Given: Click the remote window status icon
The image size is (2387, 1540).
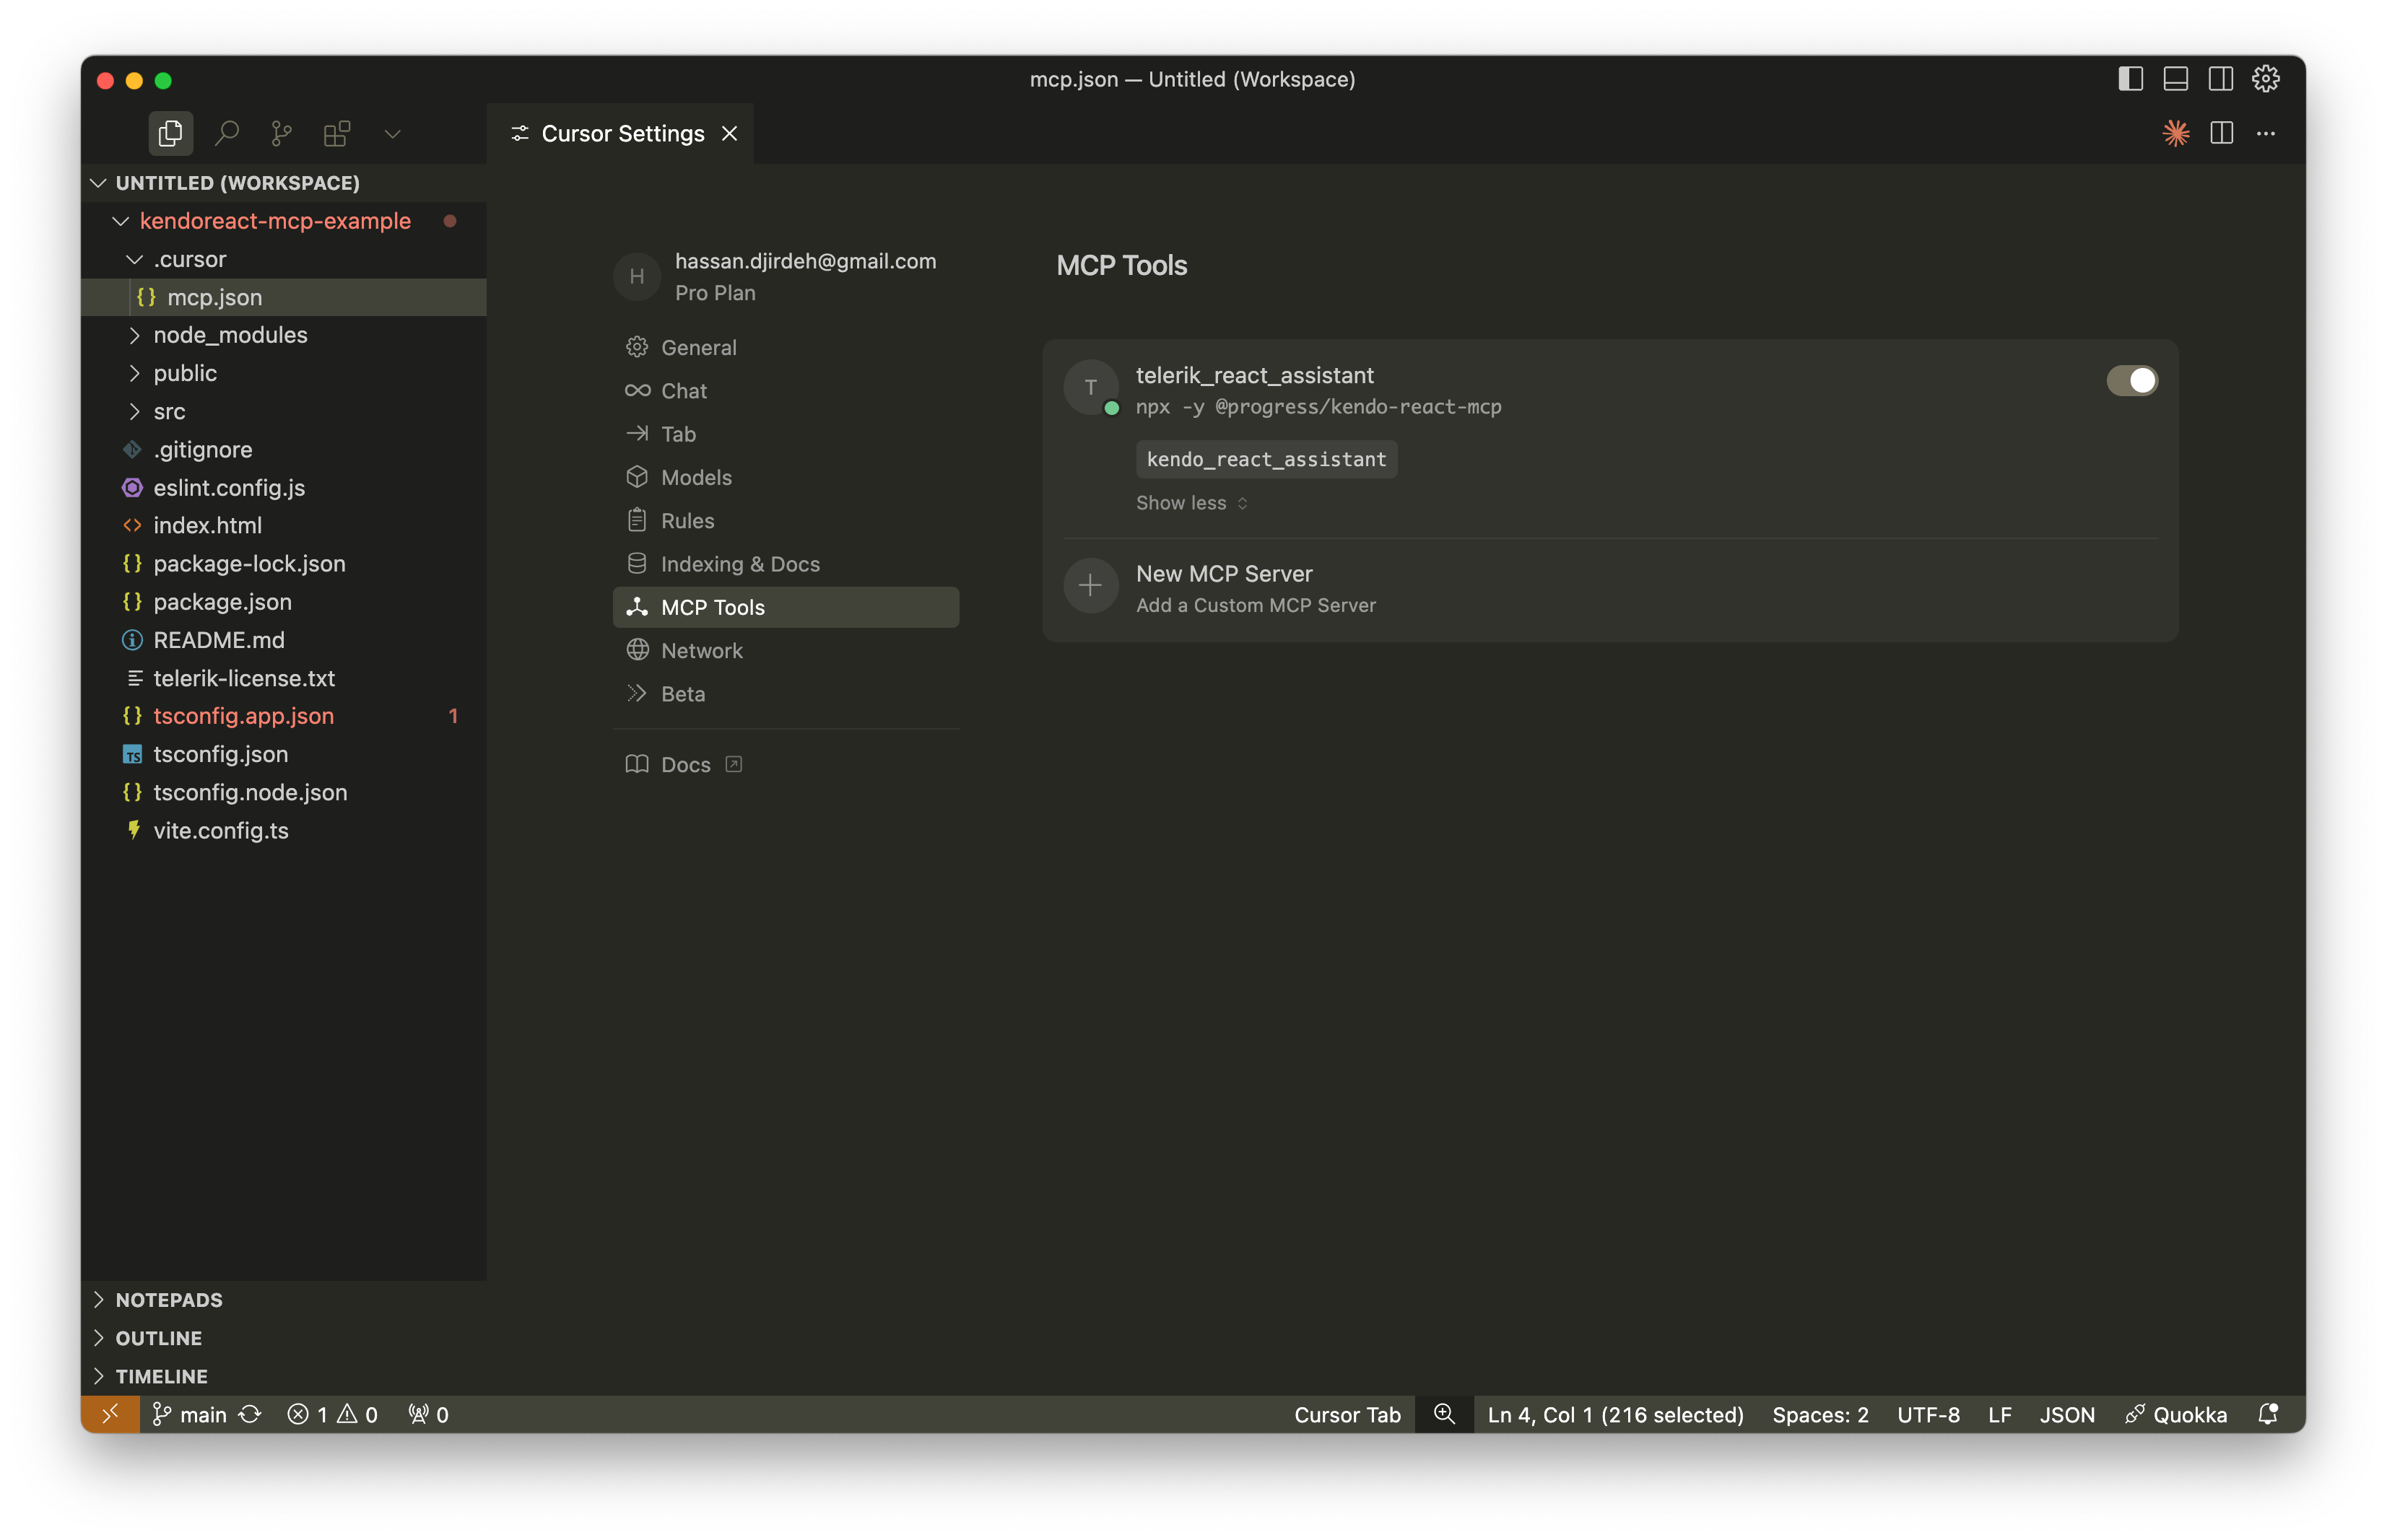Looking at the screenshot, I should [x=110, y=1414].
